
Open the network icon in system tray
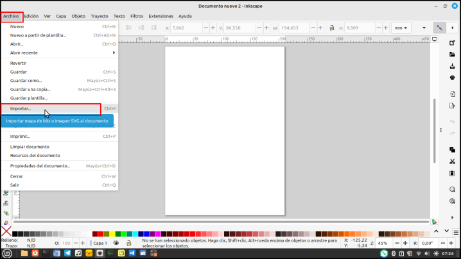pyautogui.click(x=419, y=253)
